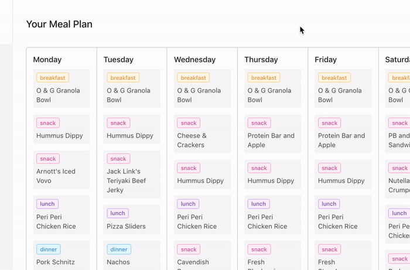Screen dimensions: 410x270
Task: Click the dinner tag on Monday's Pork Schnitz
Action: click(x=49, y=250)
